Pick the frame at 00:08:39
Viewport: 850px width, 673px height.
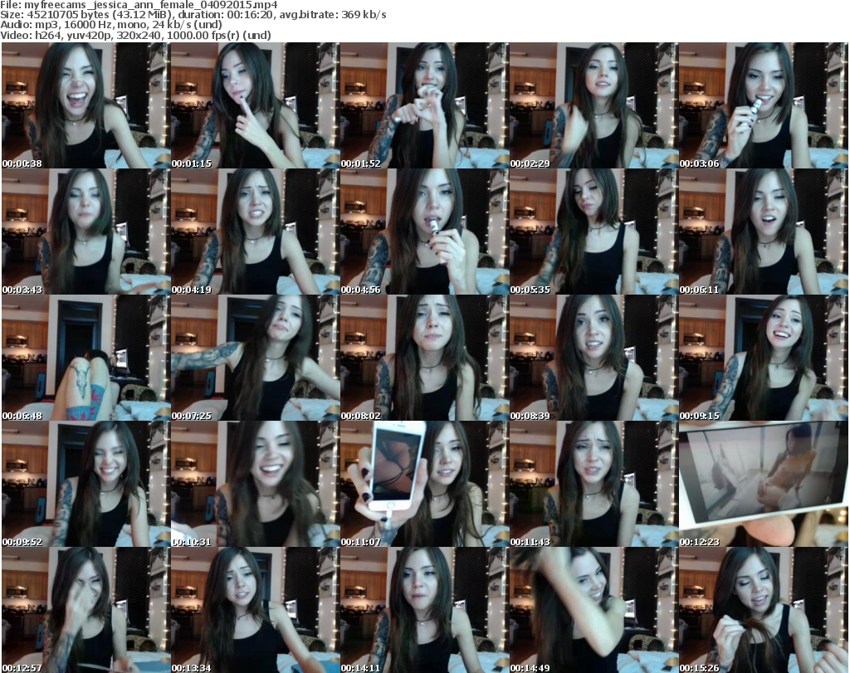[594, 358]
